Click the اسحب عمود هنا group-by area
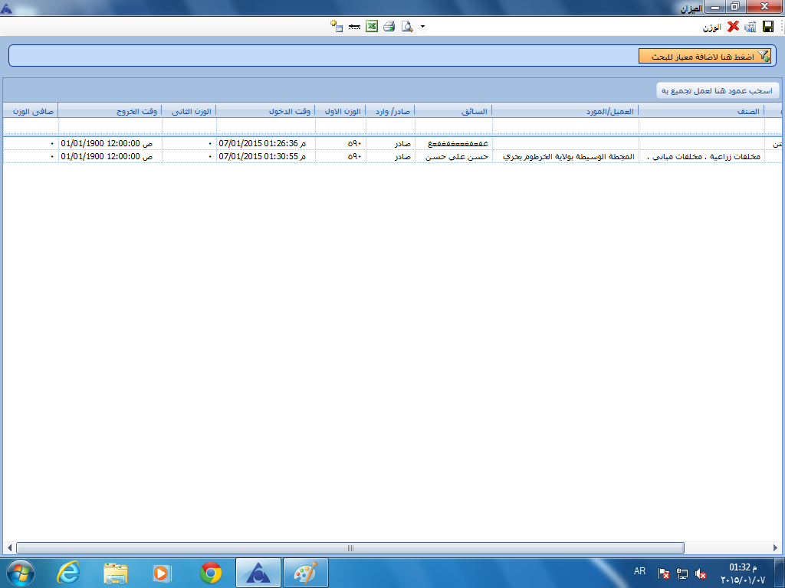Screen dimensions: 785x588 click(x=718, y=90)
